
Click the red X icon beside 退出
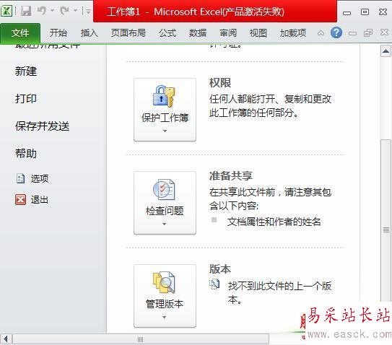coord(20,200)
